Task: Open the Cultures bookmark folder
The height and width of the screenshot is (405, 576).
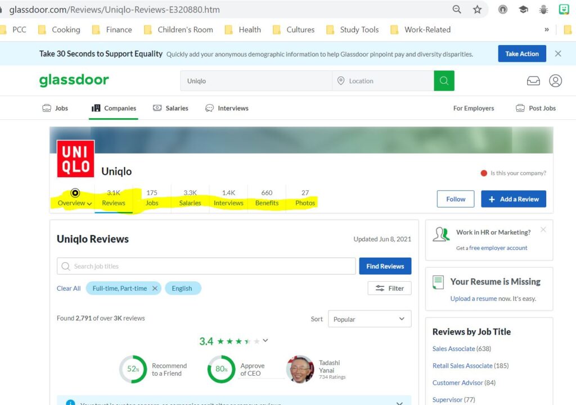Action: coord(294,29)
